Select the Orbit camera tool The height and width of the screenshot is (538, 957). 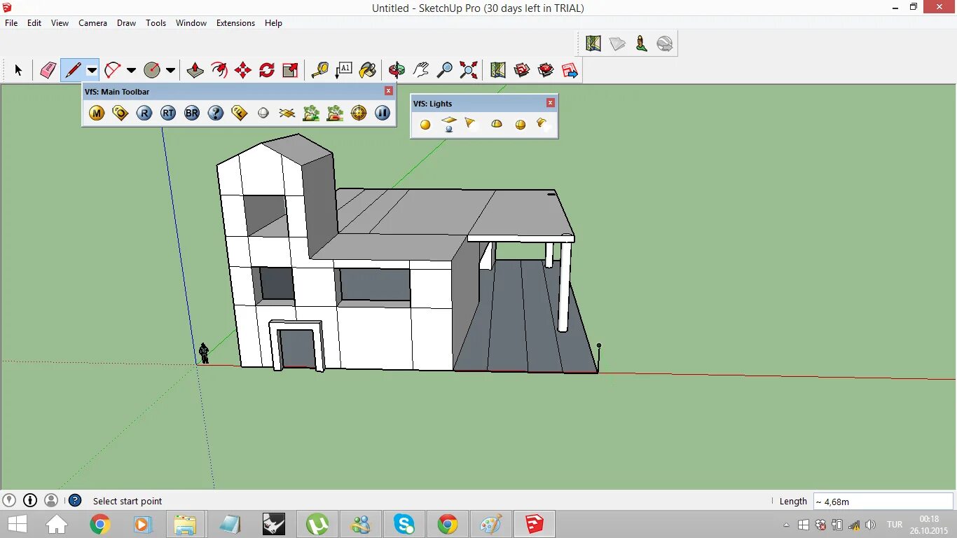tap(397, 70)
